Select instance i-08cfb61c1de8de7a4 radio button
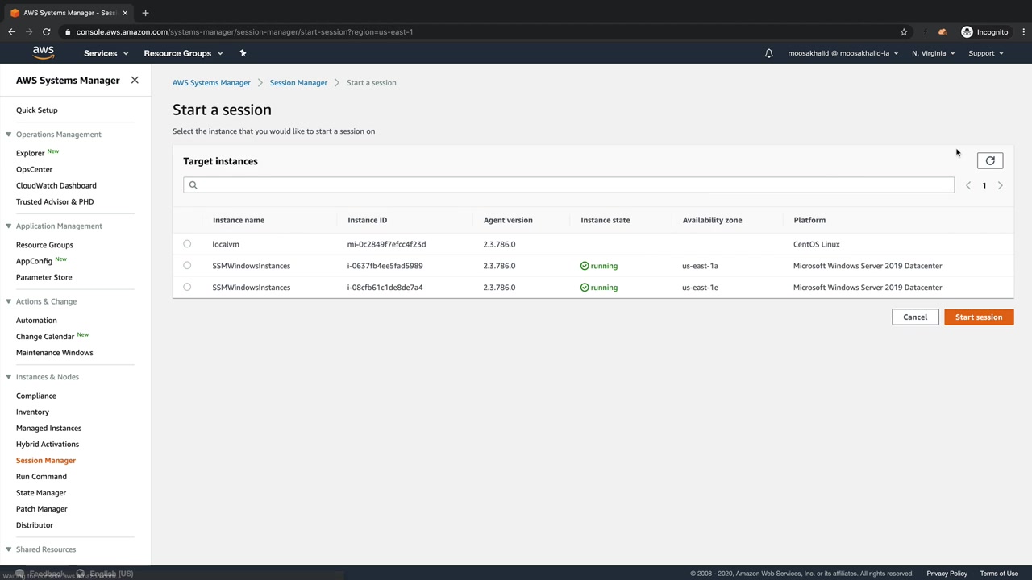1032x580 pixels. (x=187, y=288)
